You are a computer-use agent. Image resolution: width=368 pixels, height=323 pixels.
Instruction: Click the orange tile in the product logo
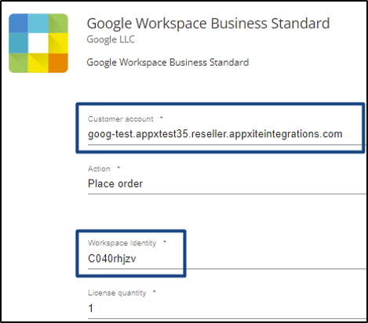[58, 63]
